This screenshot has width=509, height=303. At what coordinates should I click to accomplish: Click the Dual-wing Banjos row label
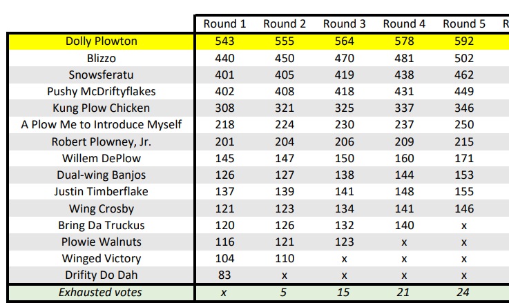coord(102,175)
